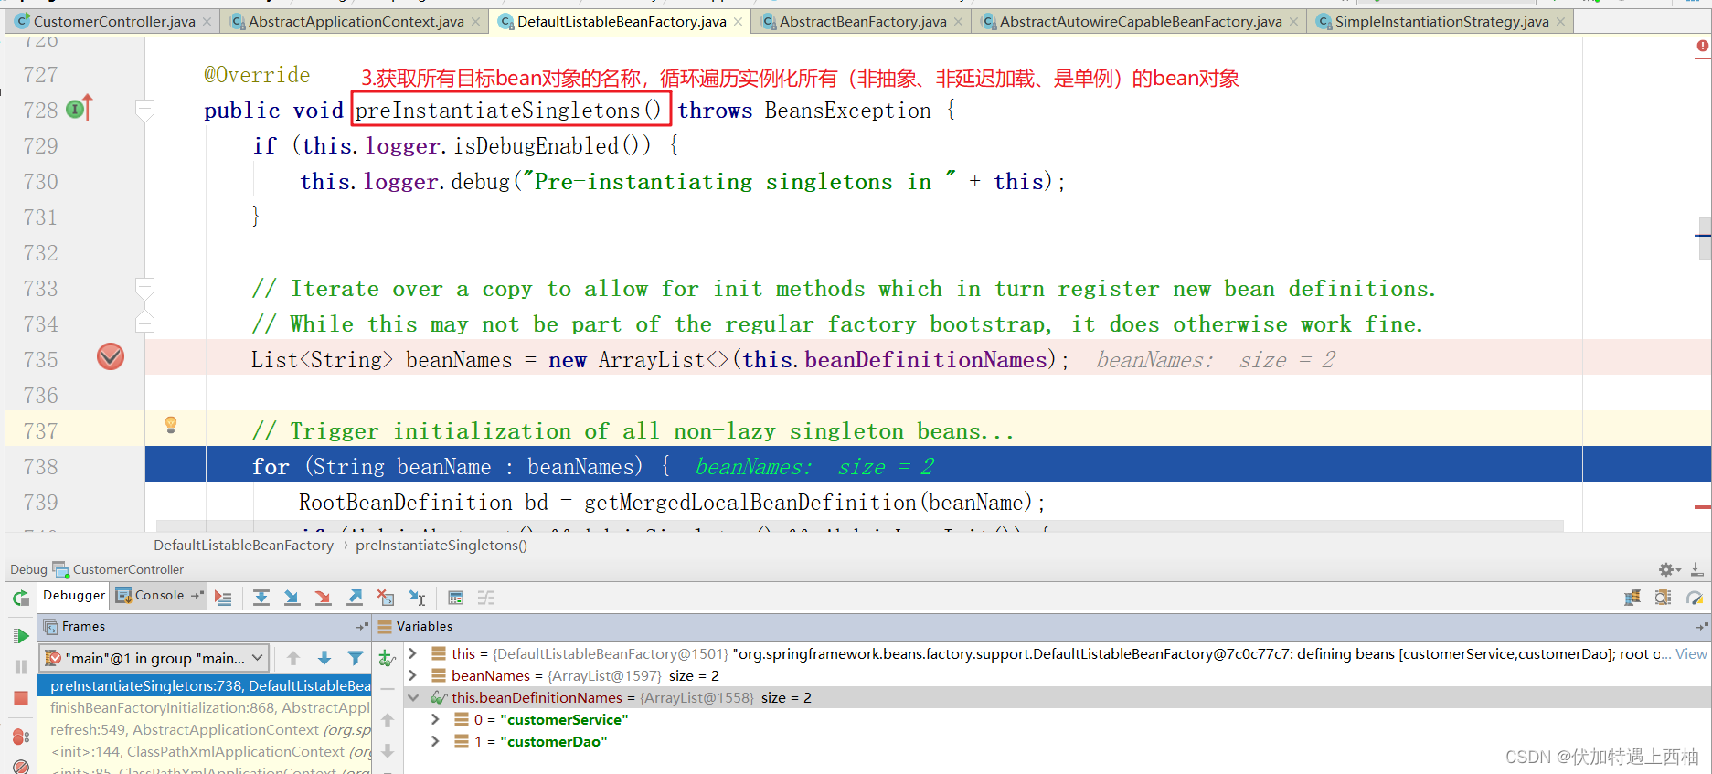
Task: Hide debug tool window icon
Action: tap(1696, 569)
